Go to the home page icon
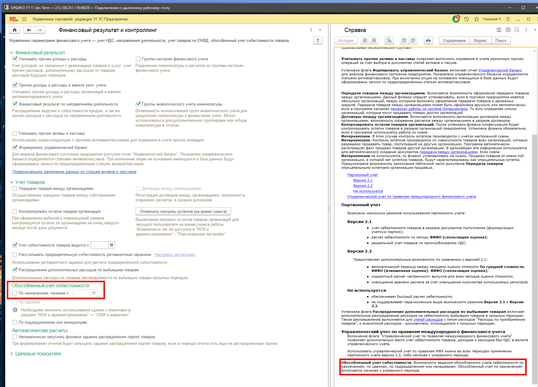The width and height of the screenshot is (538, 387). click(14, 30)
